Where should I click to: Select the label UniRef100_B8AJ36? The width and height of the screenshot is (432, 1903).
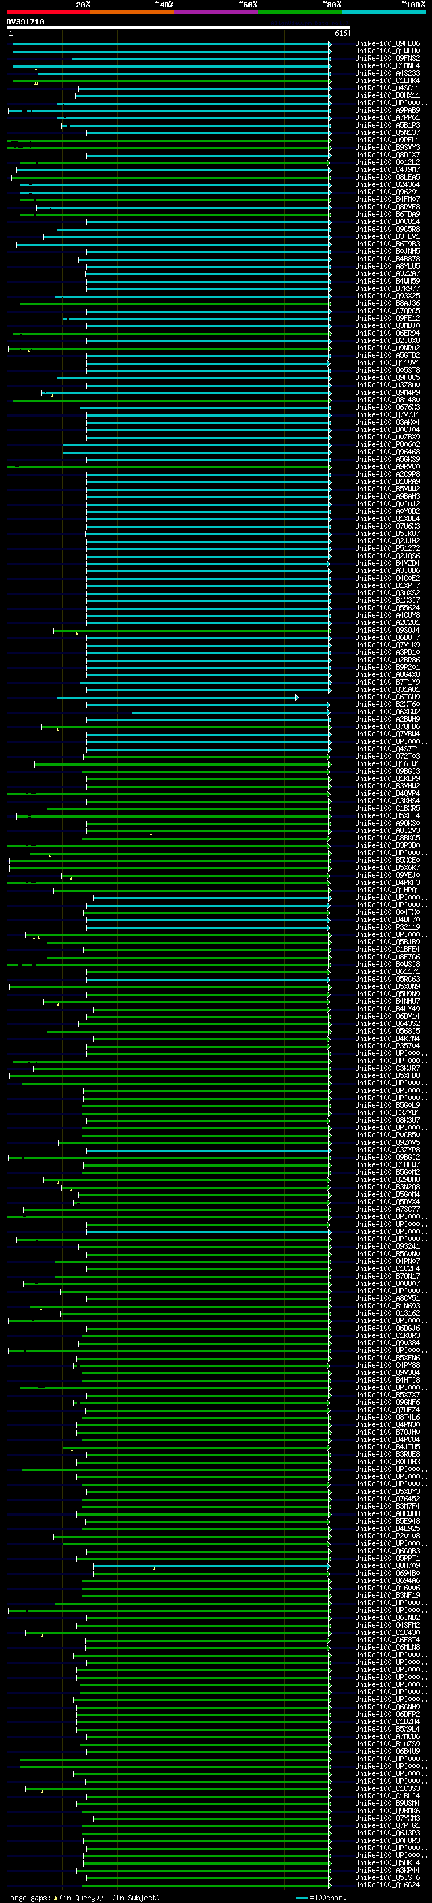pos(387,304)
